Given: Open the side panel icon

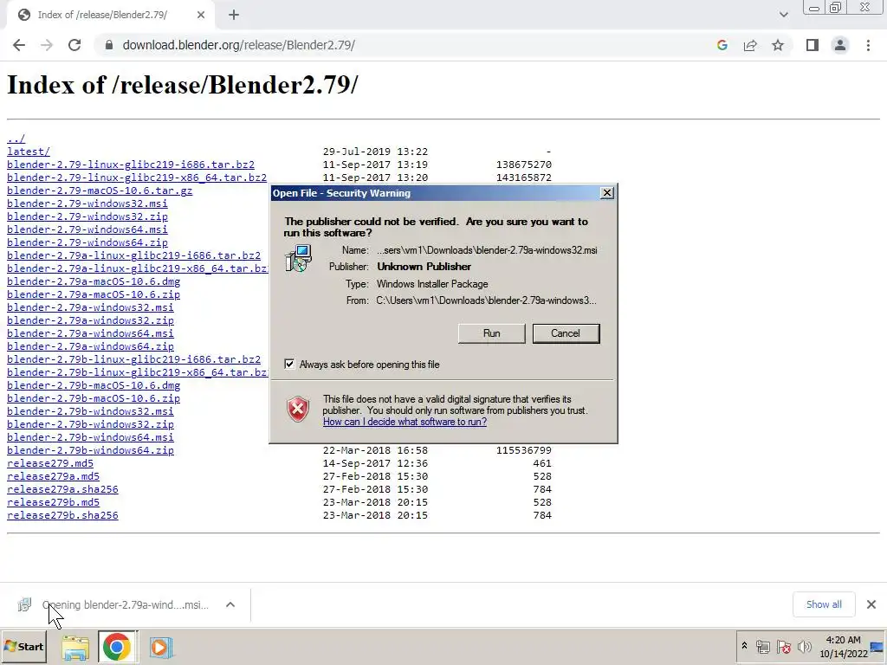Looking at the screenshot, I should coord(813,45).
